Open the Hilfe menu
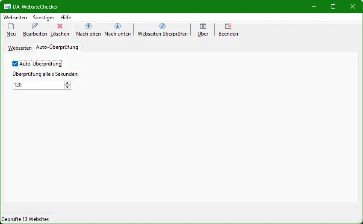363x224 pixels. coord(66,18)
